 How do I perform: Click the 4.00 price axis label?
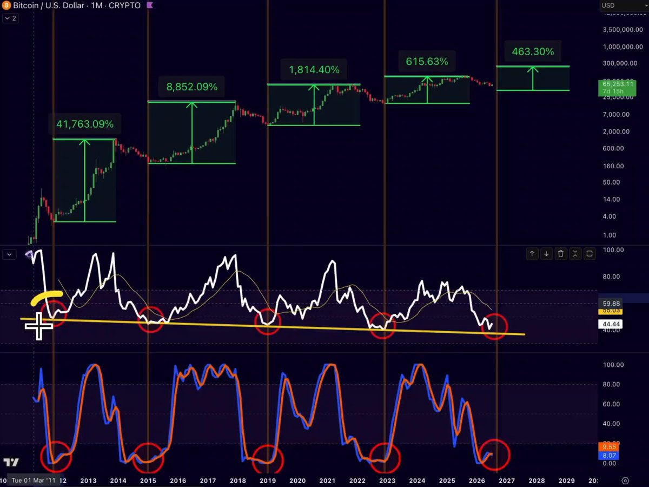tap(610, 216)
